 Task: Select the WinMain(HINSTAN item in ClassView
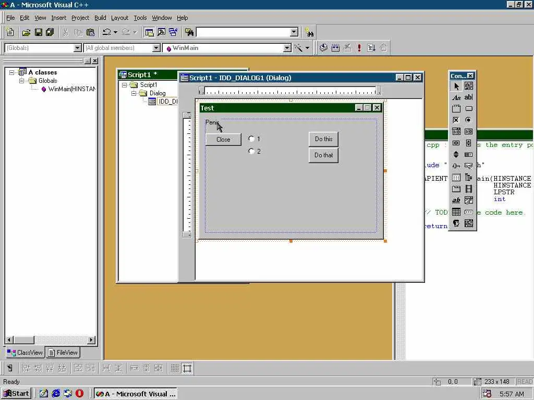(72, 89)
